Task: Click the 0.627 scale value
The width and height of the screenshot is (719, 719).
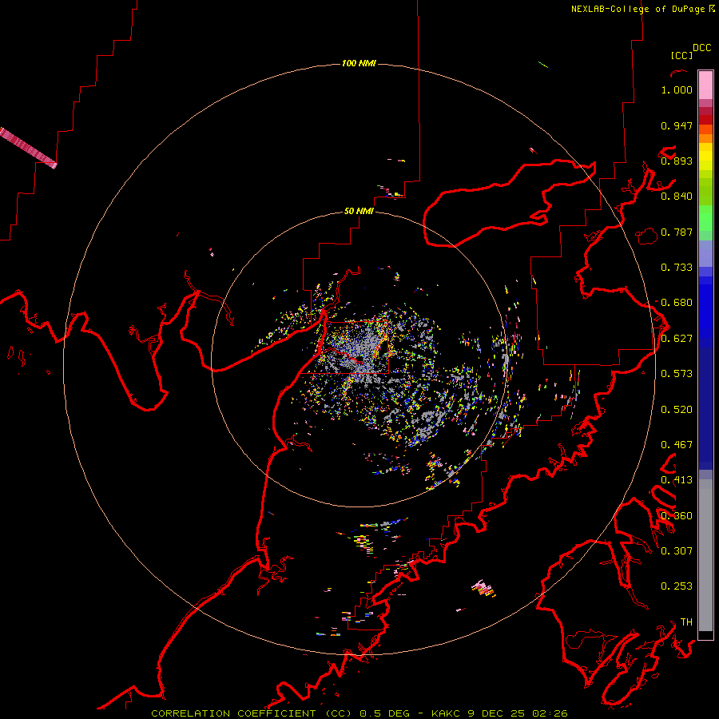Action: tap(677, 339)
